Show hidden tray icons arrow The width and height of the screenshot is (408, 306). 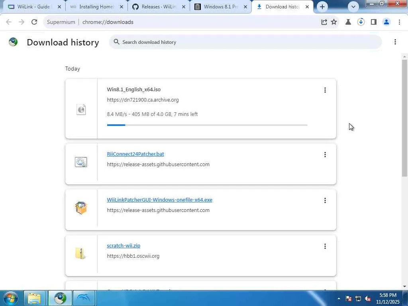(339, 298)
